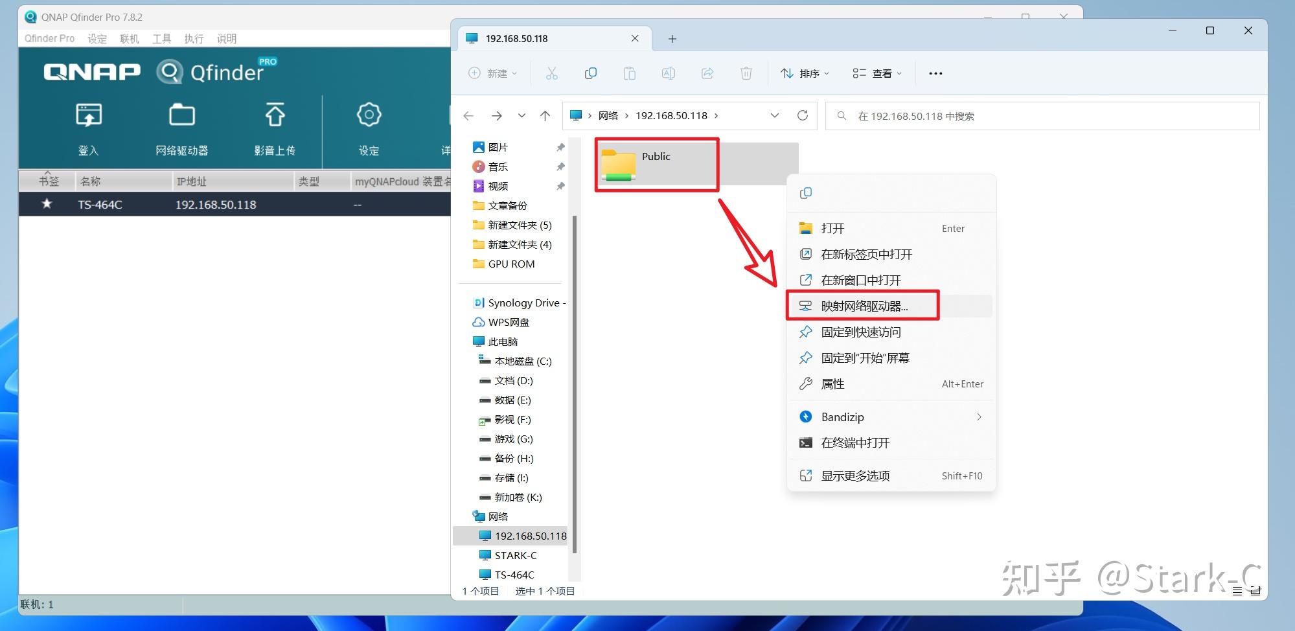
Task: Open 影视 (F:) drive in navigation pane
Action: 505,419
